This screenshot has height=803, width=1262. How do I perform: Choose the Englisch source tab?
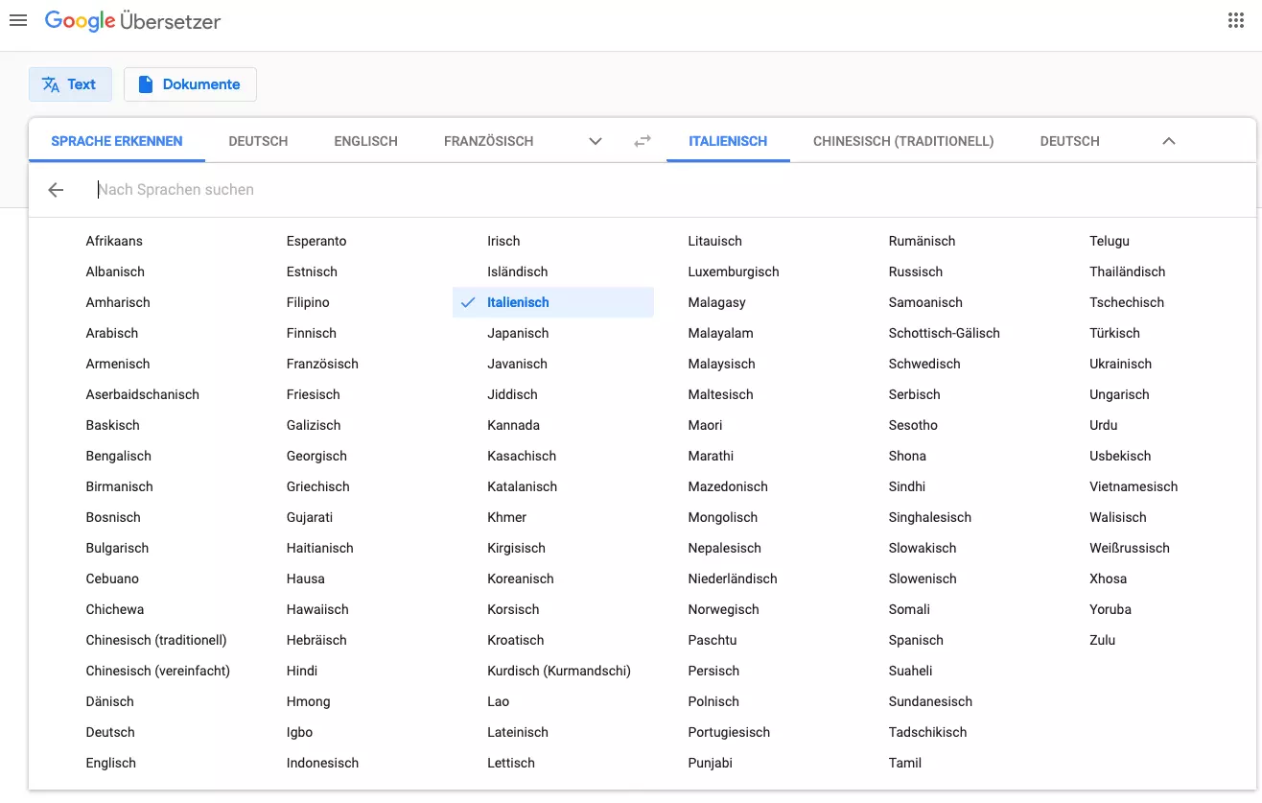pos(365,141)
